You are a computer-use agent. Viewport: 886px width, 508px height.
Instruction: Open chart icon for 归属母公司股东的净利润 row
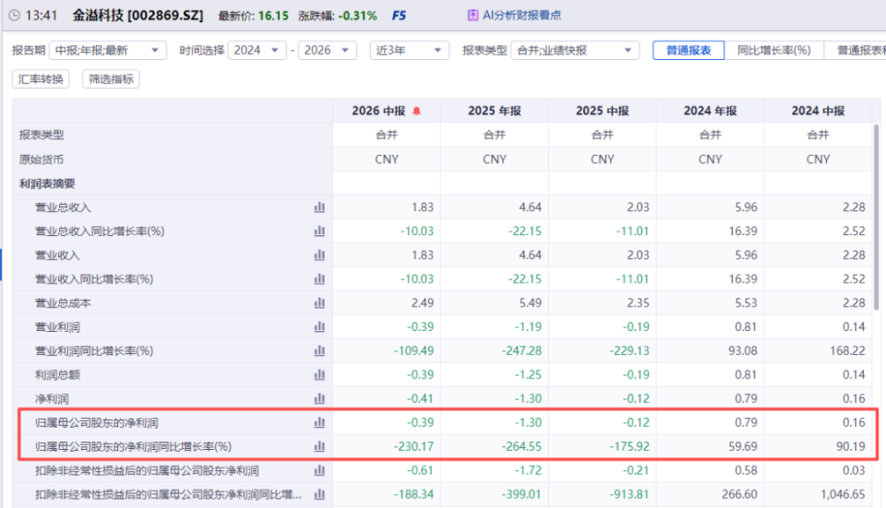coord(319,422)
